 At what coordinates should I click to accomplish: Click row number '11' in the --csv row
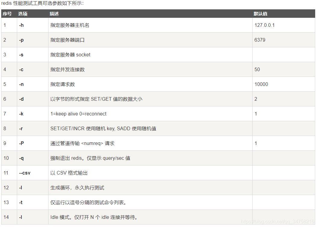point(6,173)
